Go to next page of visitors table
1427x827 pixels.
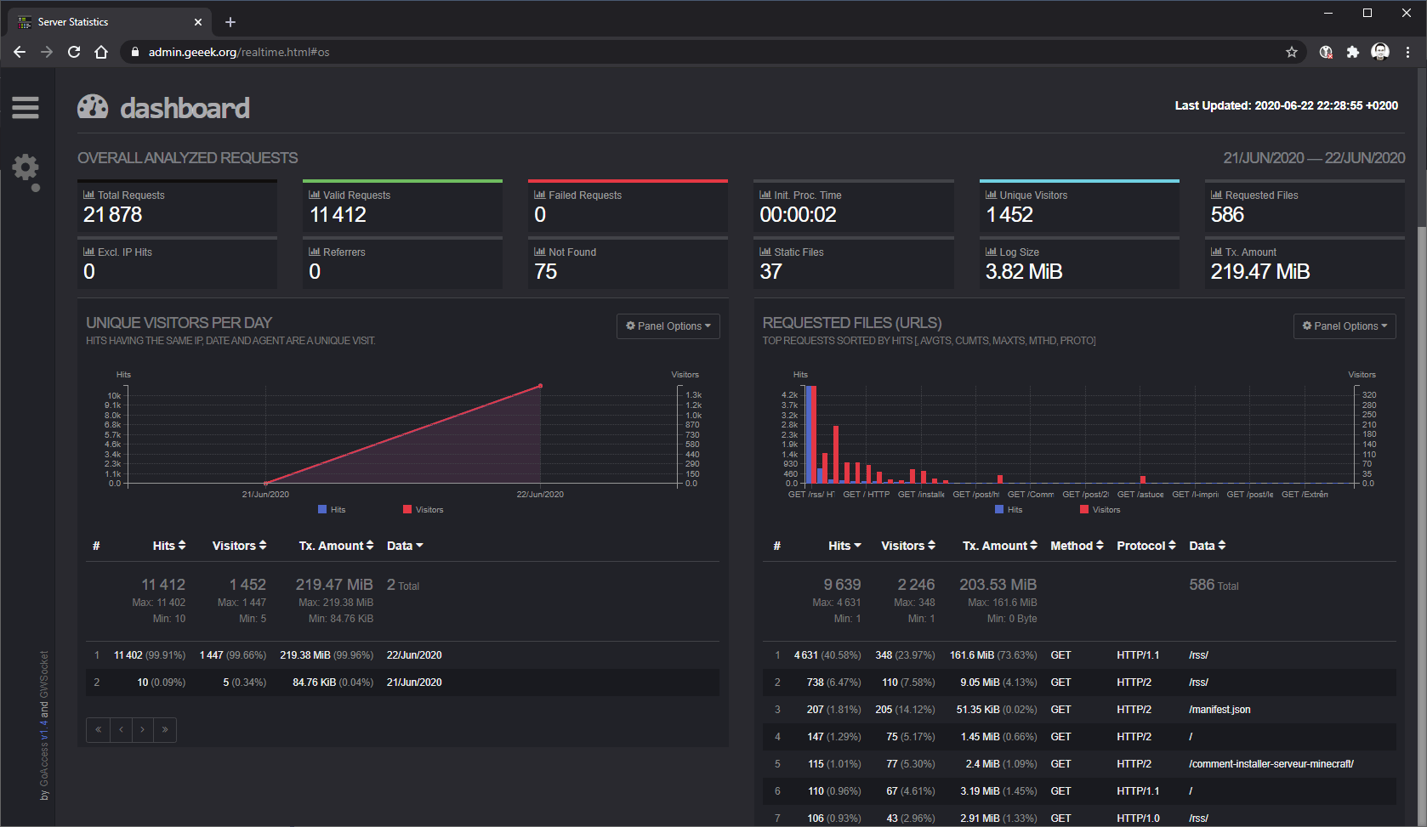(143, 729)
